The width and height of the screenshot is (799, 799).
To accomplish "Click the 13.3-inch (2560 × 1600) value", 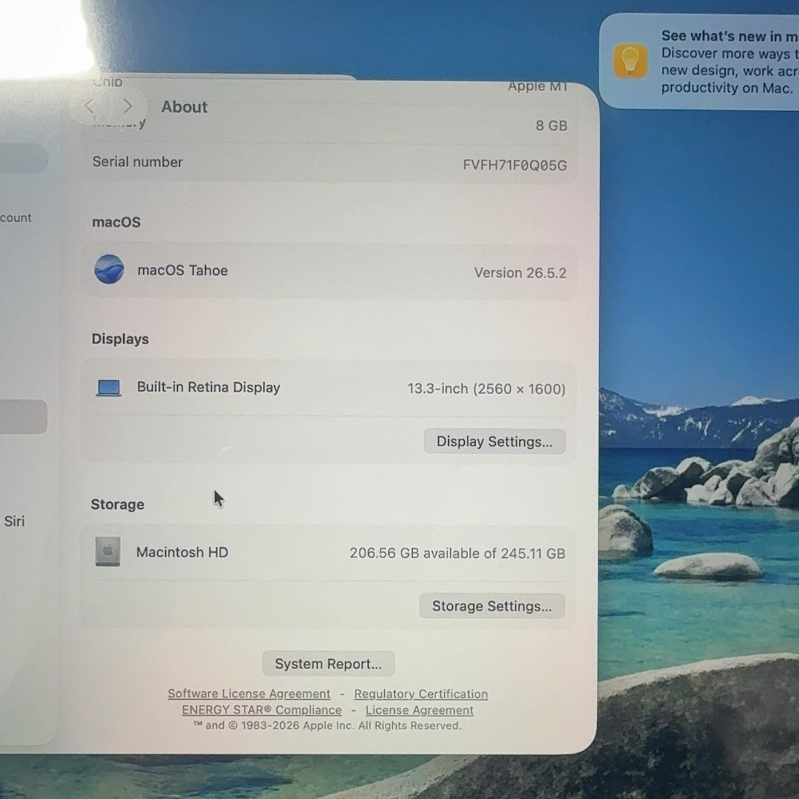I will click(x=486, y=389).
